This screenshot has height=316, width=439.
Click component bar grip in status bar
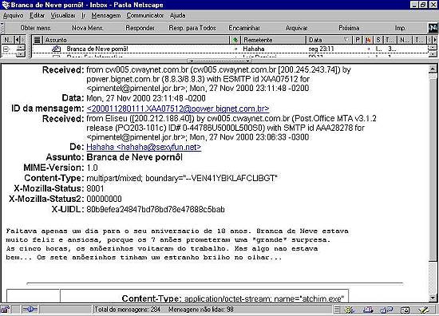click(x=337, y=310)
